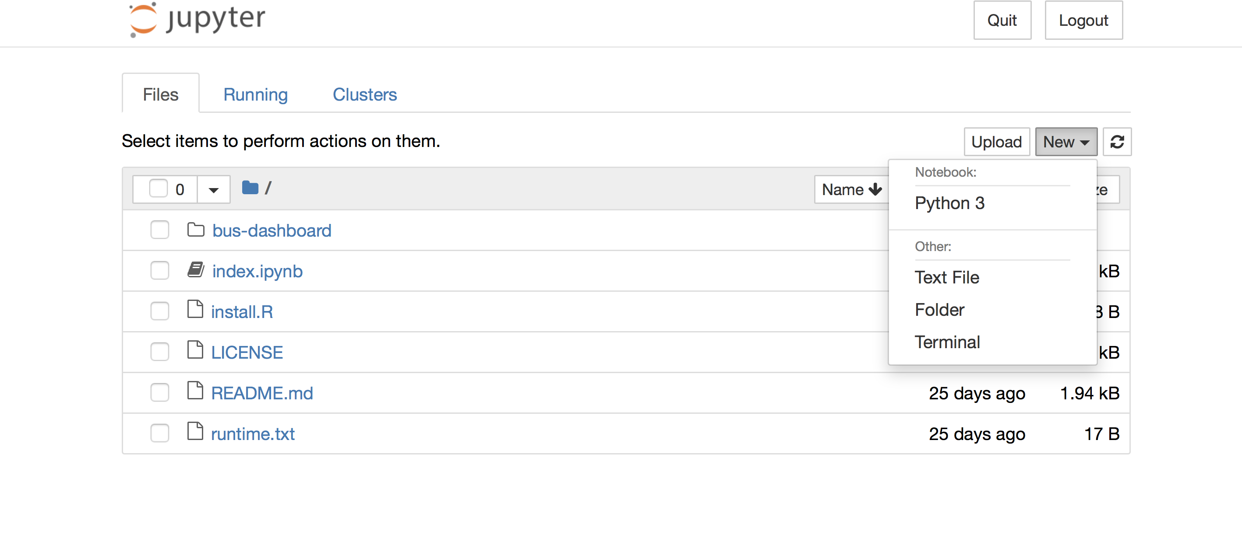Click the Jupyter logo
This screenshot has height=552, width=1242.
(x=195, y=19)
